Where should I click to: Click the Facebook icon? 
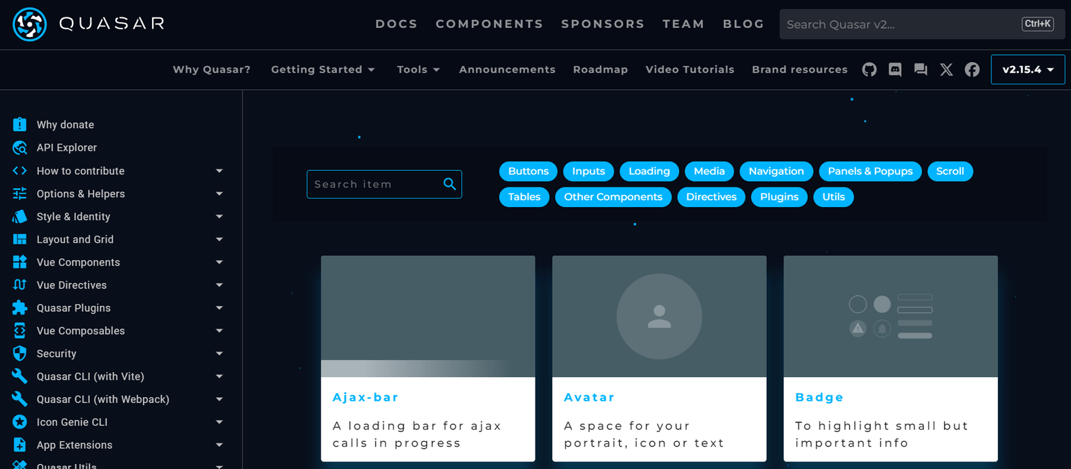tap(972, 69)
